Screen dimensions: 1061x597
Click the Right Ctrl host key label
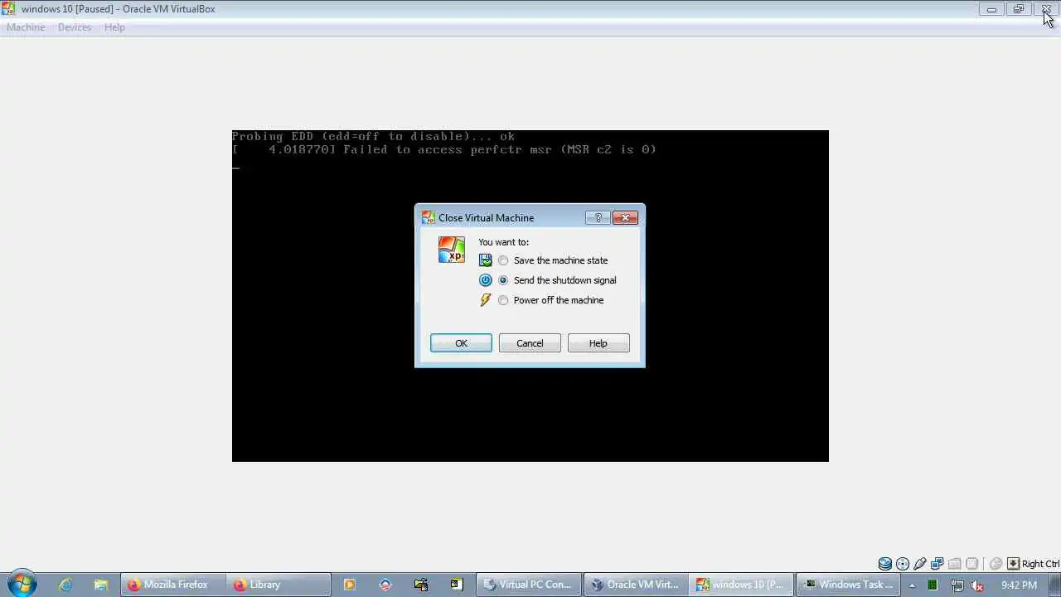1040,564
